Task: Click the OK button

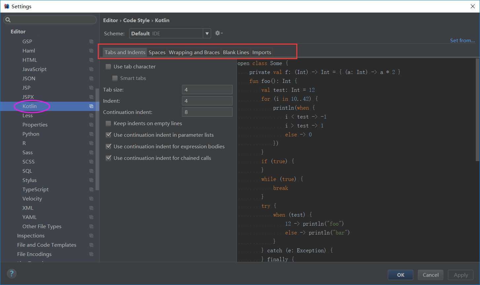Action: [x=400, y=275]
